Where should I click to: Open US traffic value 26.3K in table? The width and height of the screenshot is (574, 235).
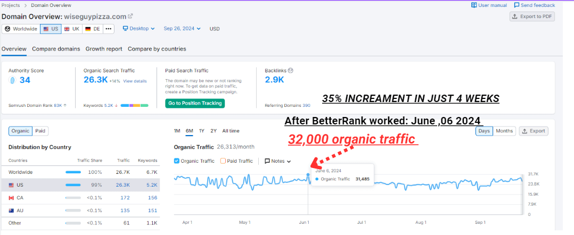pyautogui.click(x=124, y=185)
